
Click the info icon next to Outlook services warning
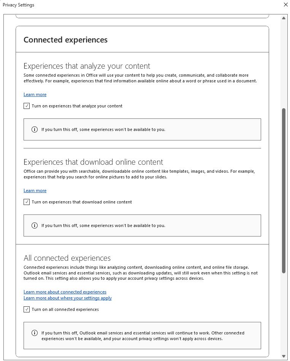click(x=34, y=333)
